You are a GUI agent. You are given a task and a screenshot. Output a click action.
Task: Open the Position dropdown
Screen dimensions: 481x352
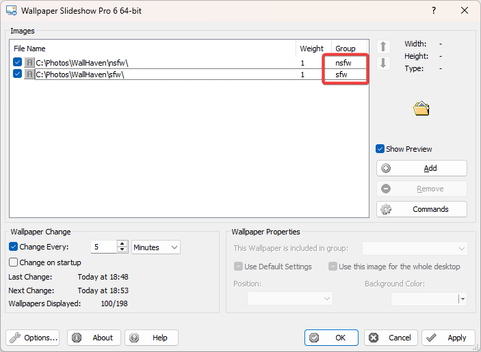(x=290, y=299)
